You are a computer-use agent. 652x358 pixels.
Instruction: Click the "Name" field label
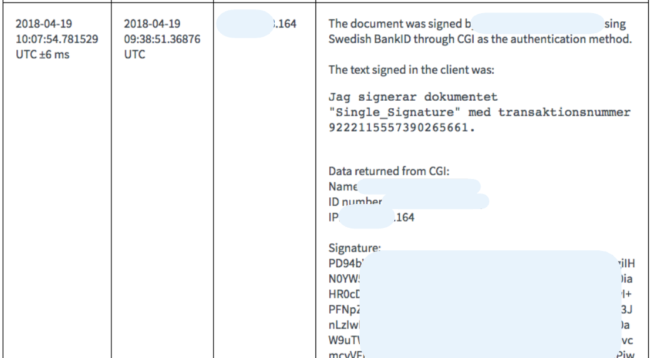tap(342, 187)
